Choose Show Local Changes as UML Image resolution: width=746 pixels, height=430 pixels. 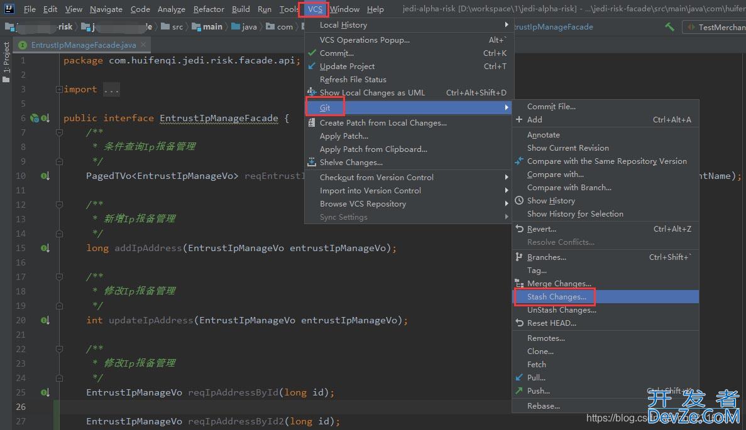click(409, 93)
